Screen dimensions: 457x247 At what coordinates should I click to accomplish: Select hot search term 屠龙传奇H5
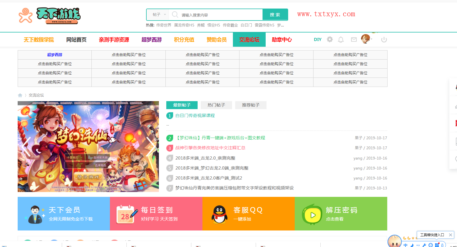(x=184, y=25)
